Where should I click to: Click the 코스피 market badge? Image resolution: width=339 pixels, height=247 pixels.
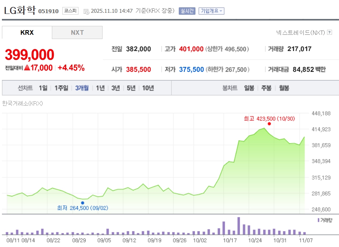tap(70, 11)
